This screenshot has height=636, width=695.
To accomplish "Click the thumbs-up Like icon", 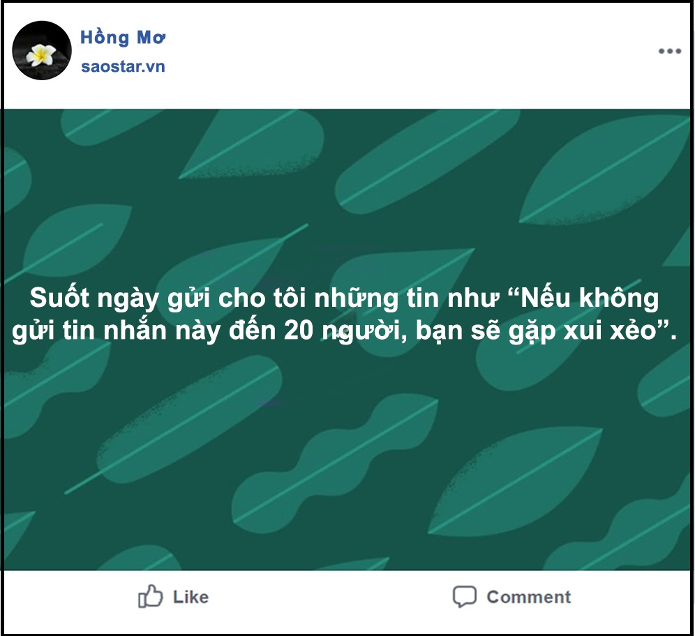I will (151, 597).
